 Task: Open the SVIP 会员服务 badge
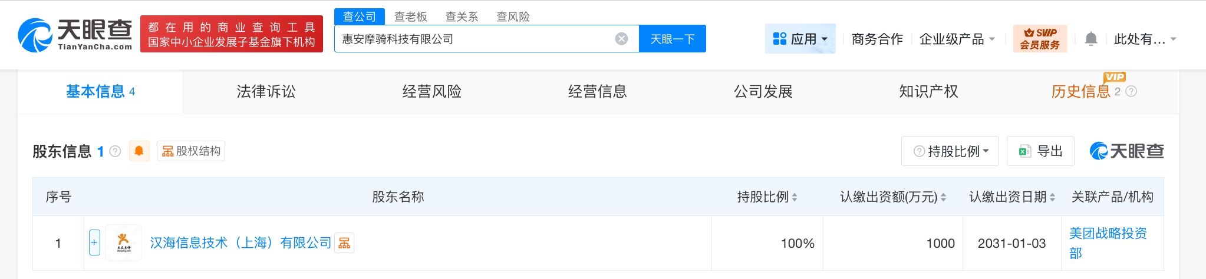1040,39
